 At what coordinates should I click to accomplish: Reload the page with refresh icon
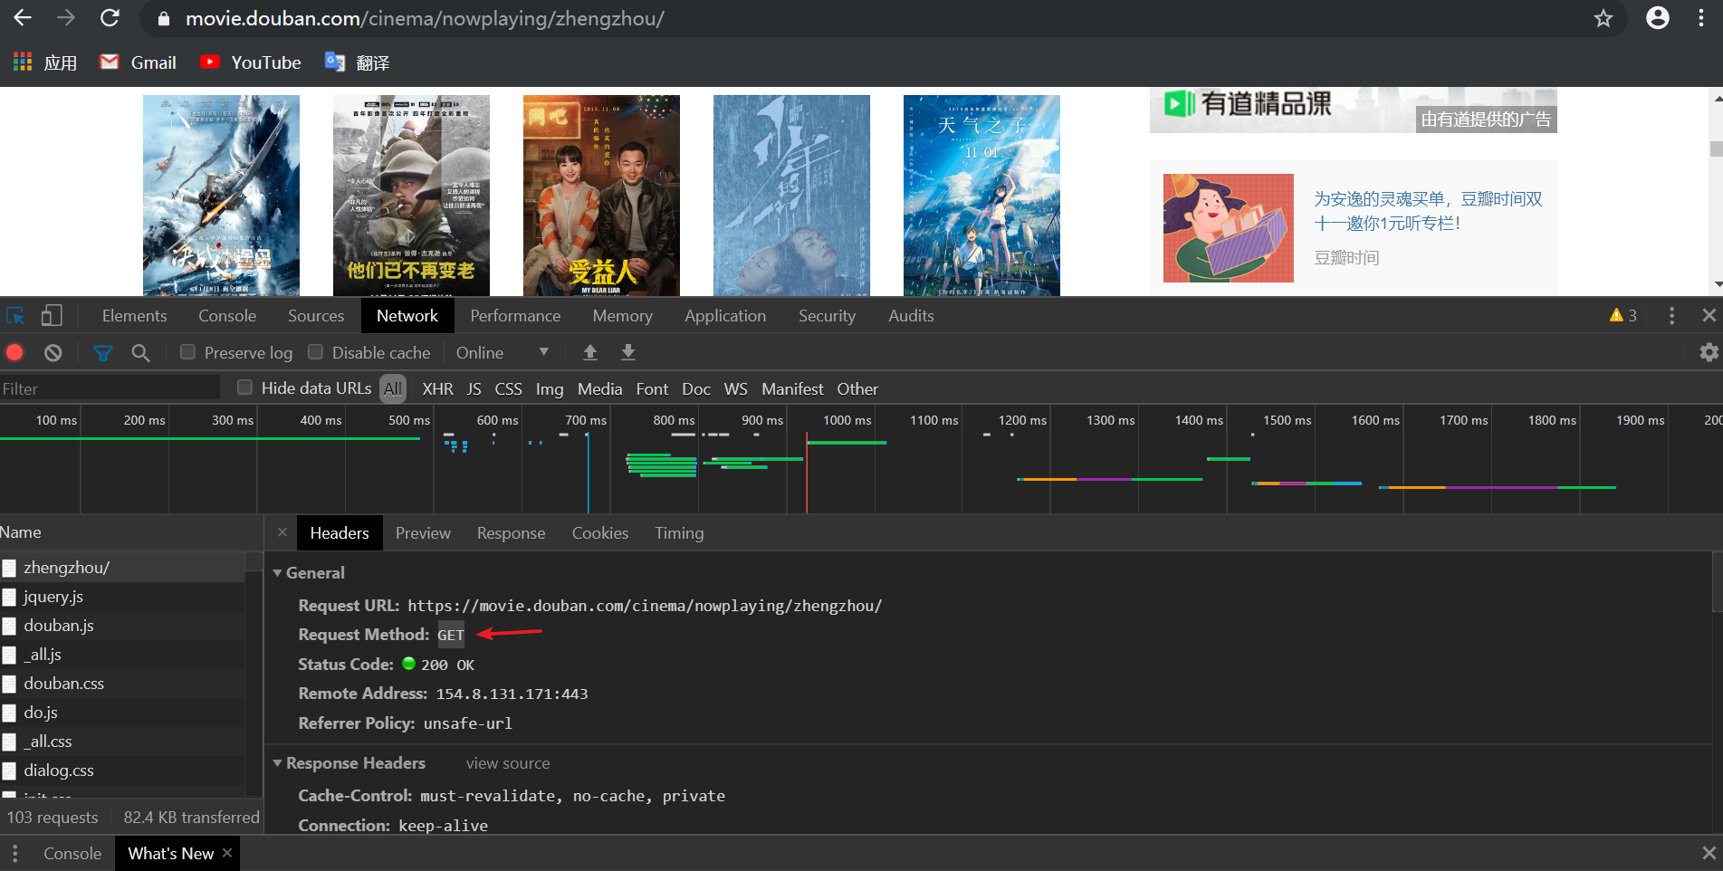coord(110,18)
